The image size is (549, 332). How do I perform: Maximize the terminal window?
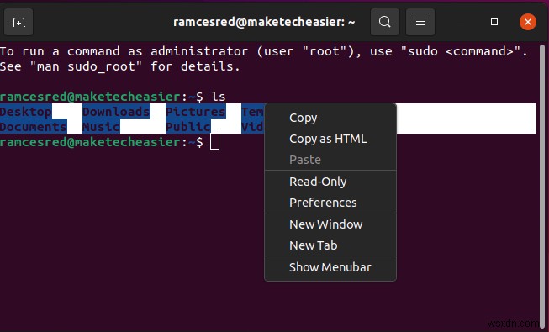coord(494,22)
